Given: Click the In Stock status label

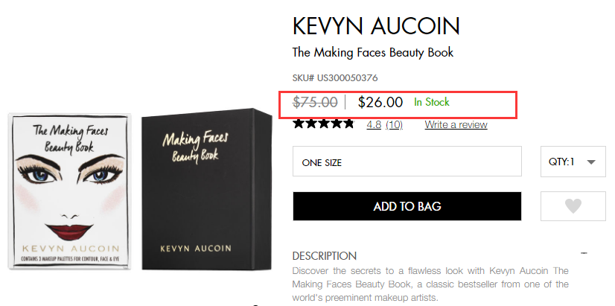Looking at the screenshot, I should 432,102.
